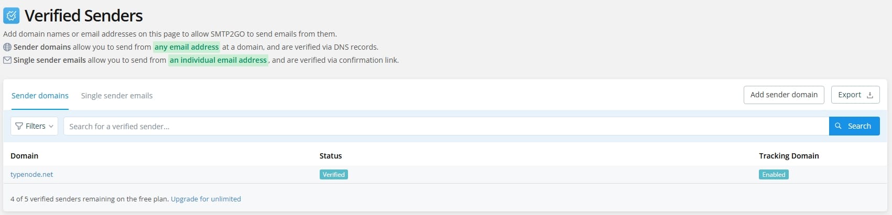The image size is (892, 215).
Task: Click the Verified Senders badge icon beside the title
Action: (12, 16)
